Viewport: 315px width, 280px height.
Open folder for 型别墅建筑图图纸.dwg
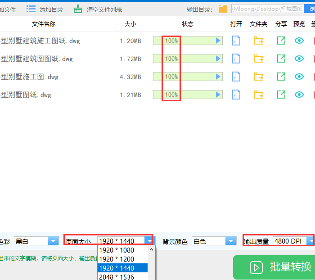coord(258,59)
